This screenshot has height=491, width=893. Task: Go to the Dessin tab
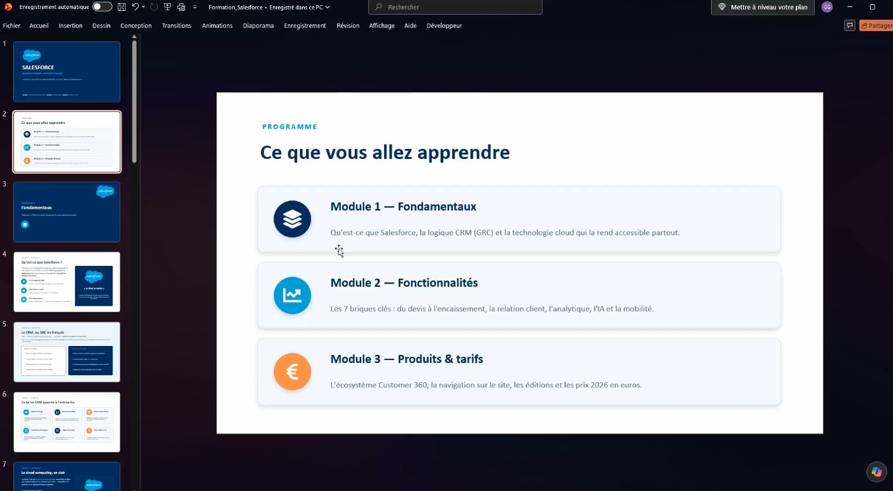point(101,26)
